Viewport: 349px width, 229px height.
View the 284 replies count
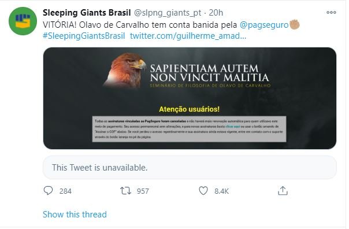click(65, 191)
